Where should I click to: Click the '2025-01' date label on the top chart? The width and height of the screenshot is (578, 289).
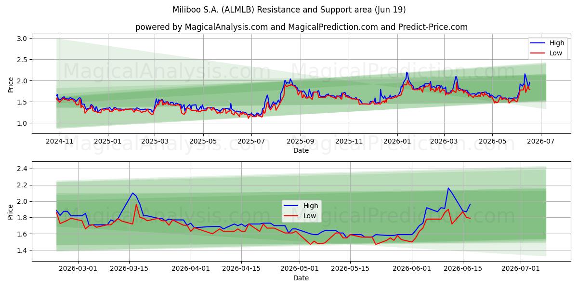108,142
